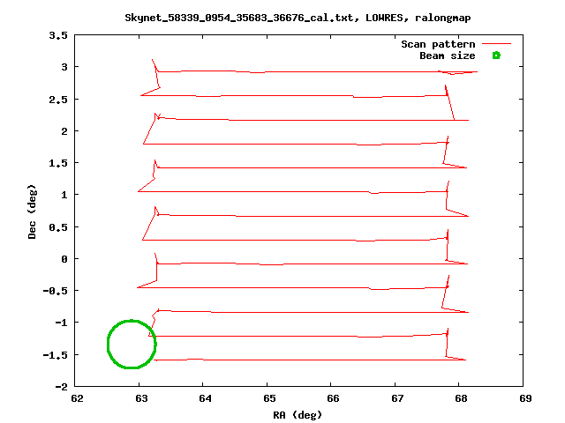565x423 pixels.
Task: Click the y-axis tick label 1.5
Action: tap(58, 163)
